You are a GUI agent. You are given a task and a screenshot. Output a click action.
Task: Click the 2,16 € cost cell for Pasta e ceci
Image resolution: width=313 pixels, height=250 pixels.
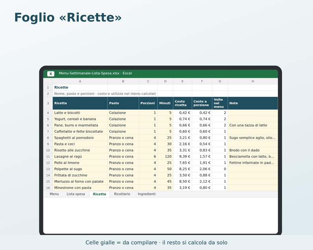click(183, 144)
